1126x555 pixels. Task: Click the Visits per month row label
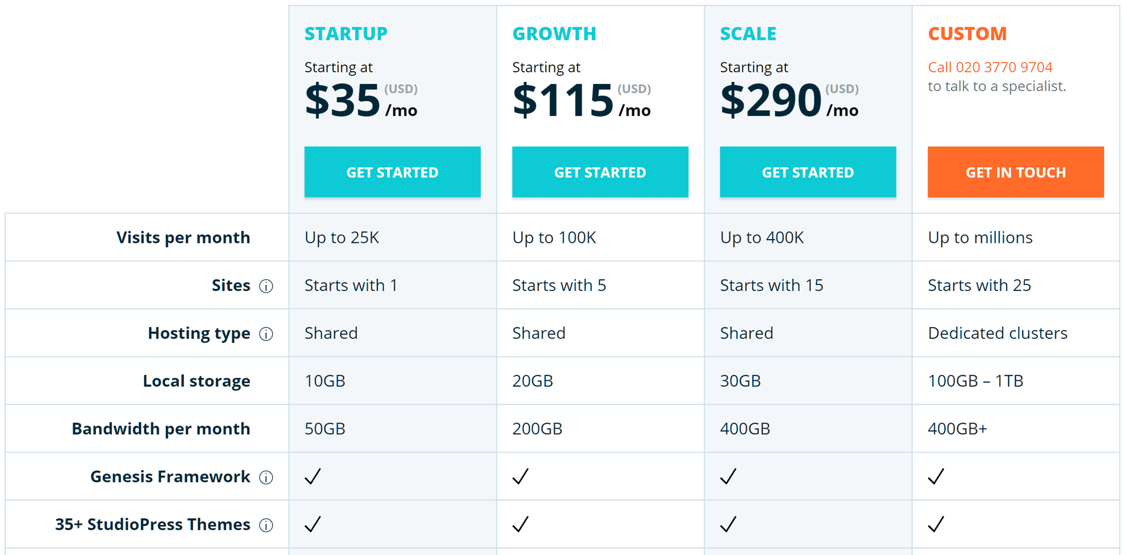tap(183, 237)
